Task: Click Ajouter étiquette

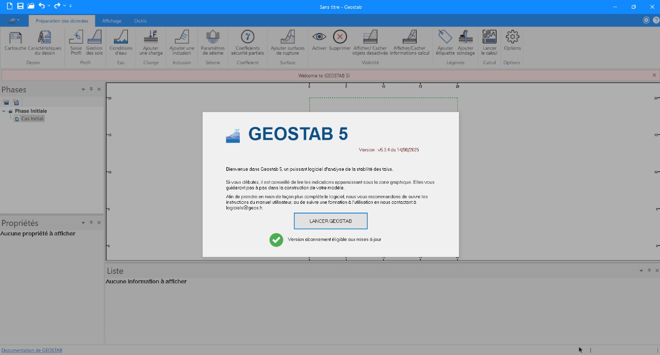Action: [445, 42]
